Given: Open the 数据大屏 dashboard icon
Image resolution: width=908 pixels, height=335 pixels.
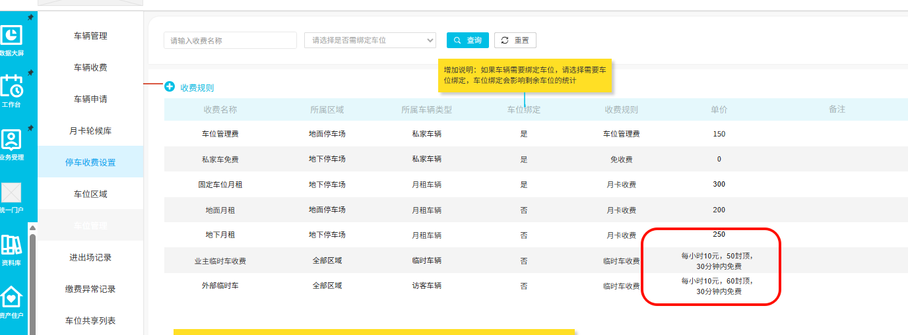Looking at the screenshot, I should 11,34.
